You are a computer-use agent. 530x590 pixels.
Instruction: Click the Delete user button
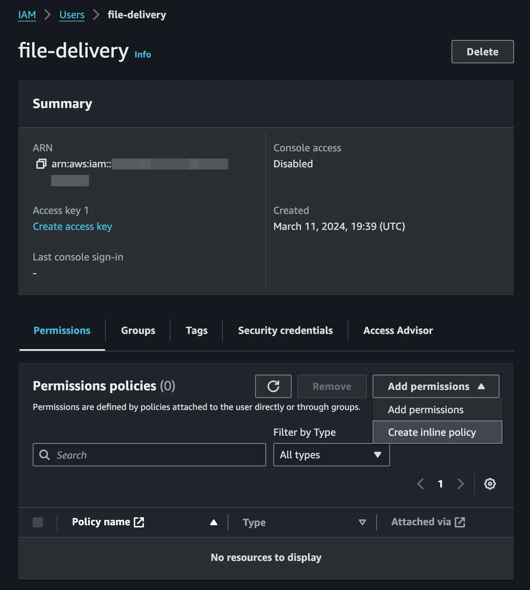point(482,52)
